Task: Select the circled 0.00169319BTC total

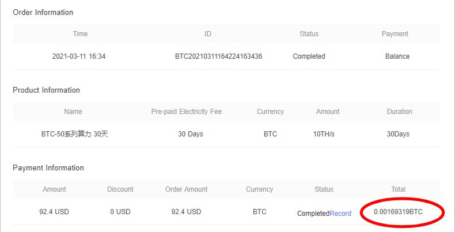Action: coord(398,212)
